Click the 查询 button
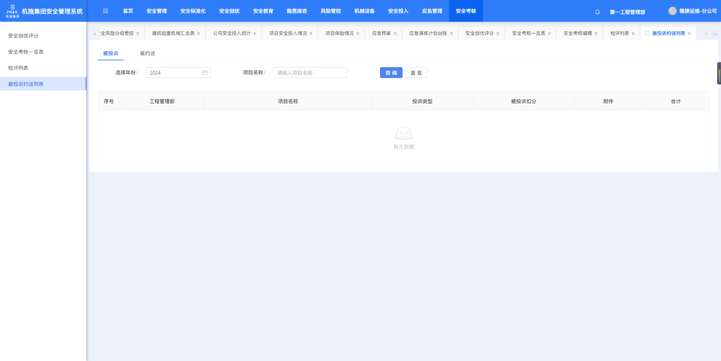 tap(391, 73)
